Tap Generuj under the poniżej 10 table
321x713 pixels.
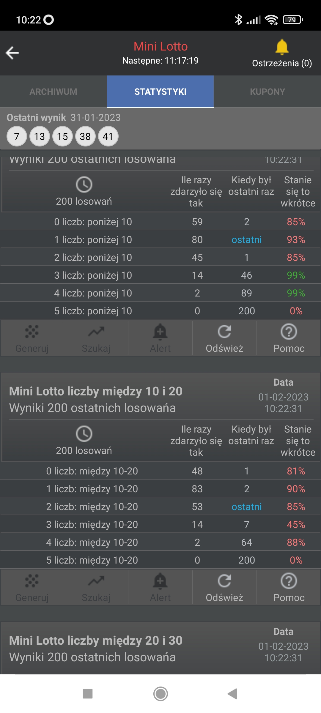pos(32,338)
